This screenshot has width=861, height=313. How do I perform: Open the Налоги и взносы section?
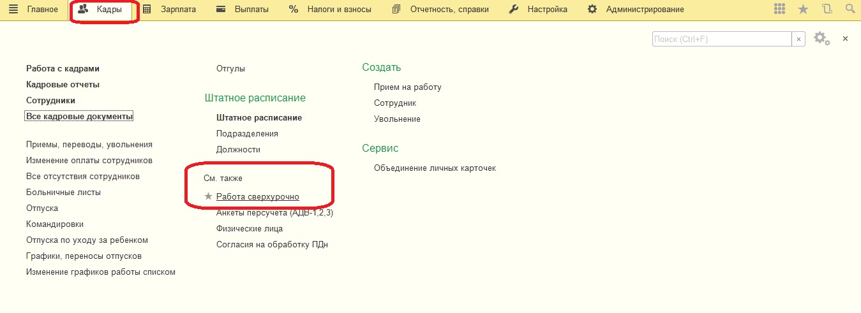pos(330,10)
